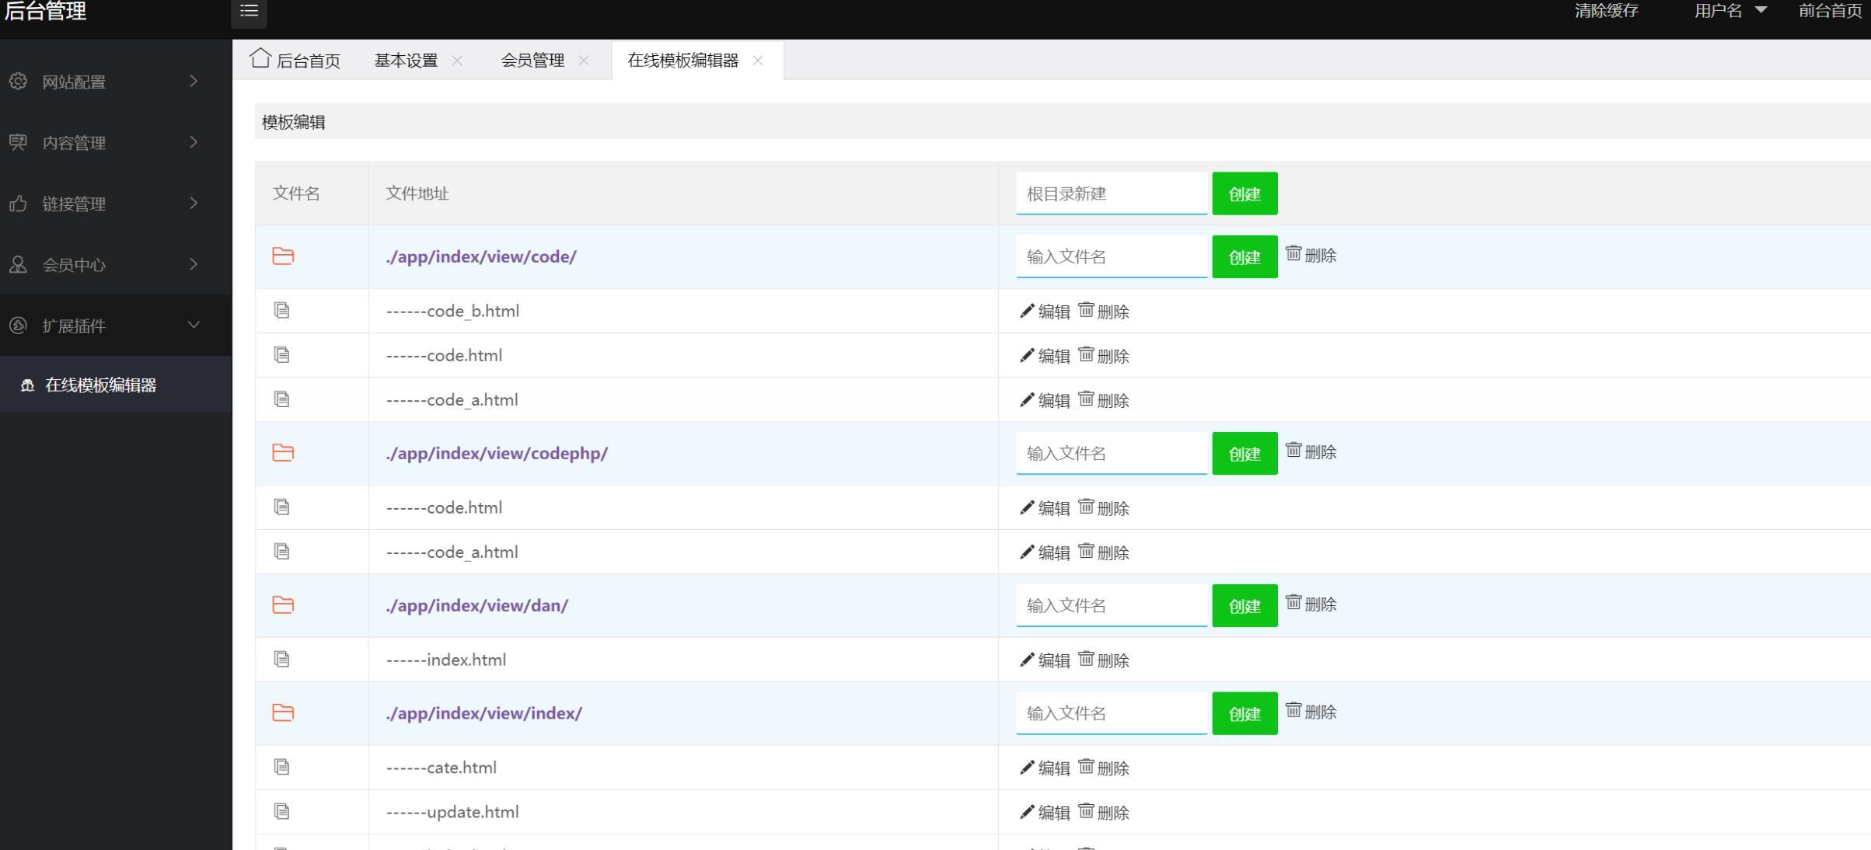Focus the 根目录新建 input field
Screen dimensions: 1871x850
(1112, 193)
